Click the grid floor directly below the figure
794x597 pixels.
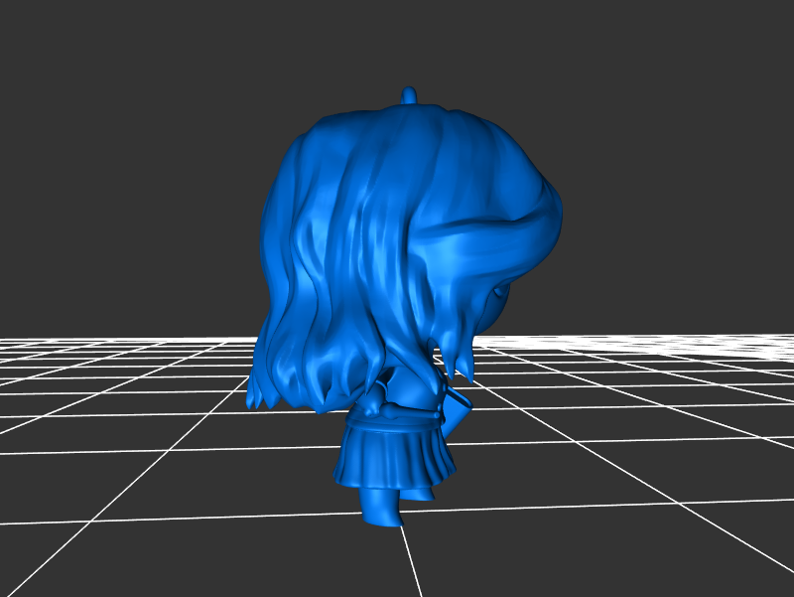pos(397,556)
